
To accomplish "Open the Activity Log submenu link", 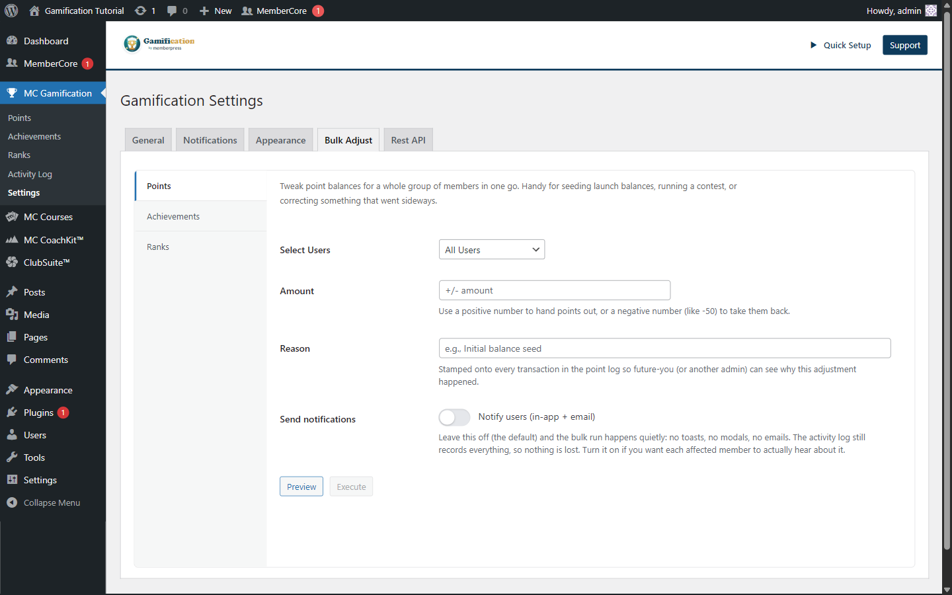I will [30, 174].
